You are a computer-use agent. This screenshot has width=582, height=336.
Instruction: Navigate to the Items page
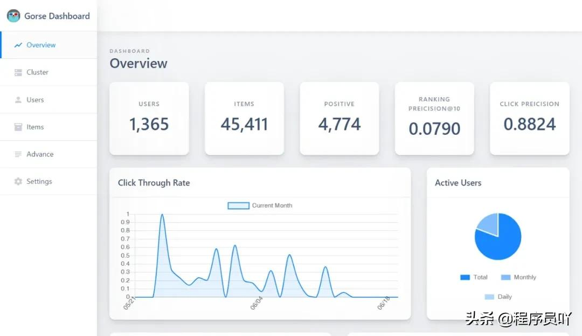pos(48,127)
